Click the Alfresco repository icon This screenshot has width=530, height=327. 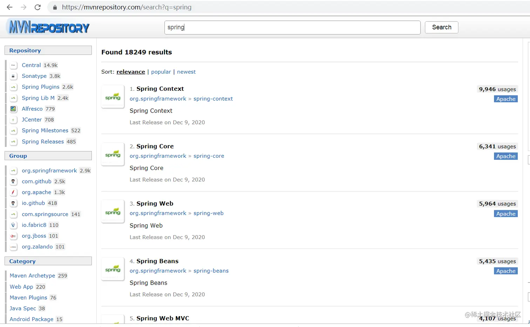pyautogui.click(x=13, y=109)
